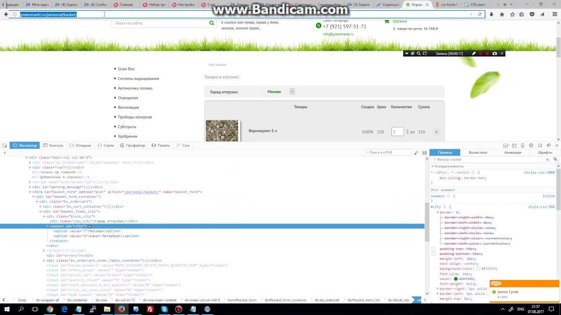Go back using the browser back arrow

pyautogui.click(x=6, y=14)
